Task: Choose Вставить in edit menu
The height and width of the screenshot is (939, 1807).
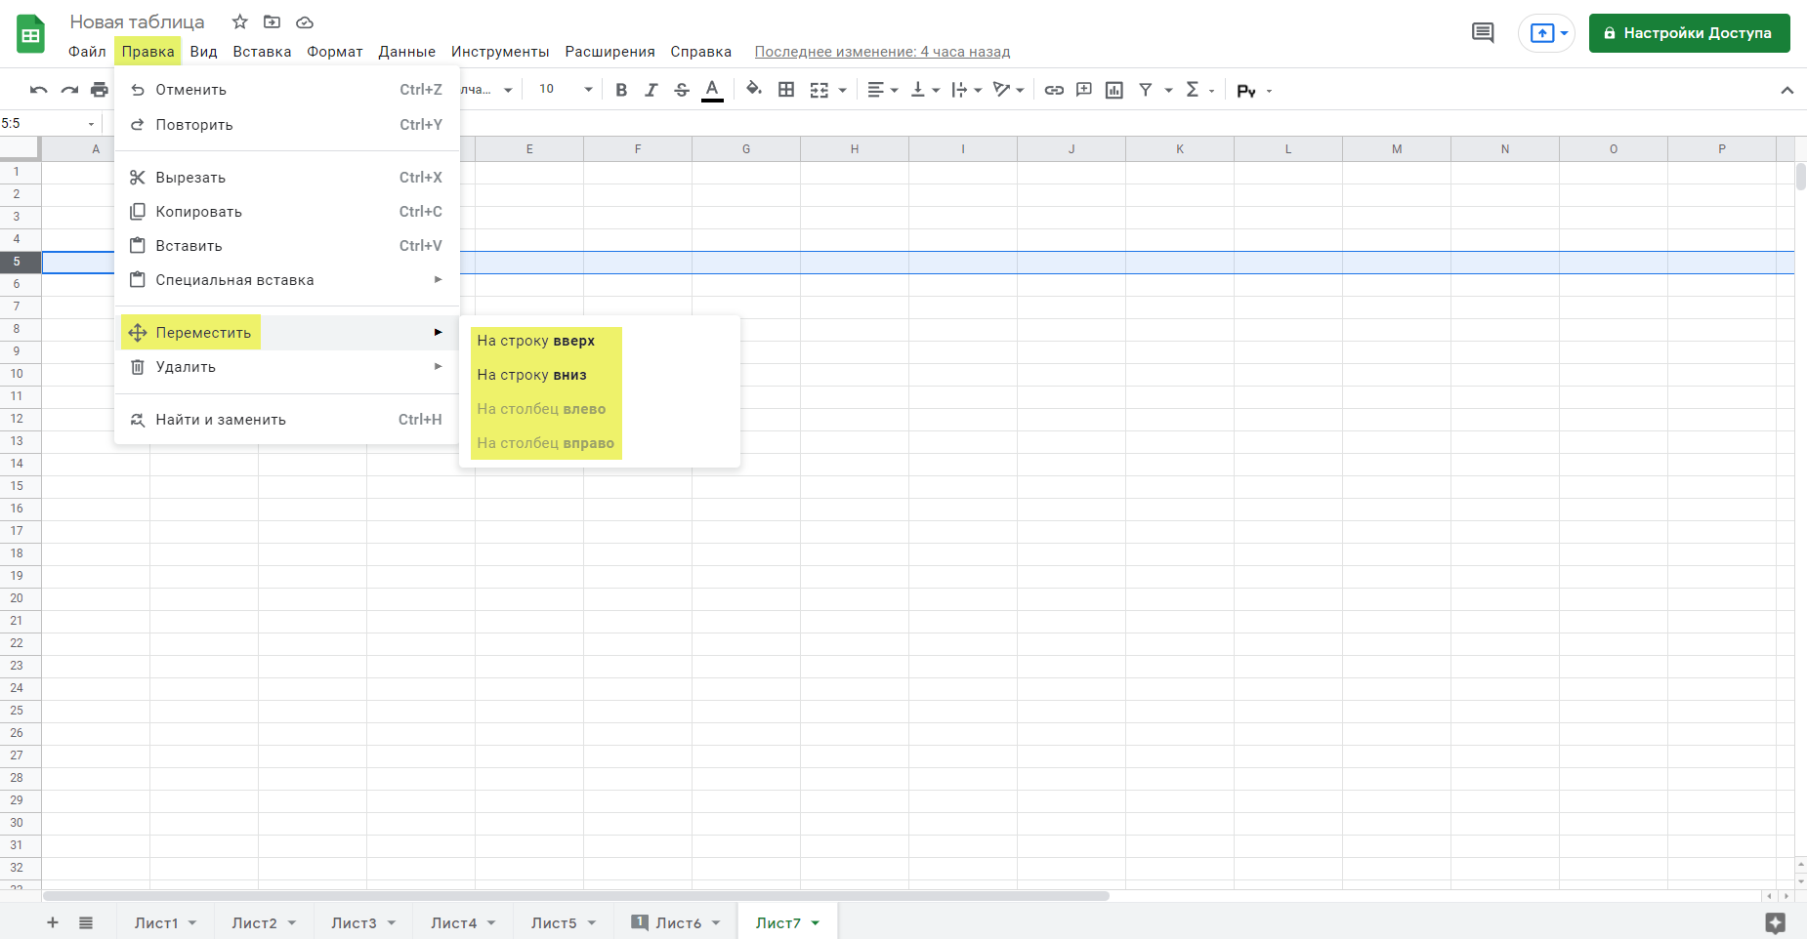Action: 286,246
